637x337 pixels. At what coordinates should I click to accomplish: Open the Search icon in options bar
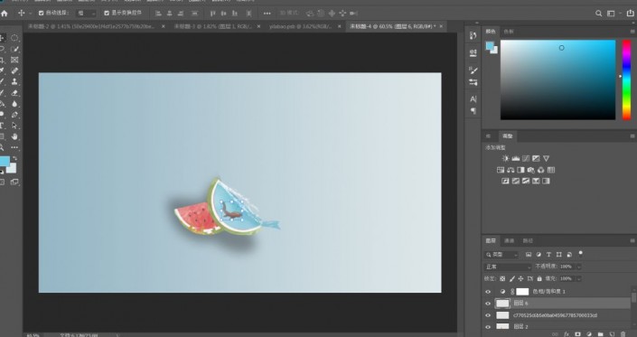598,14
